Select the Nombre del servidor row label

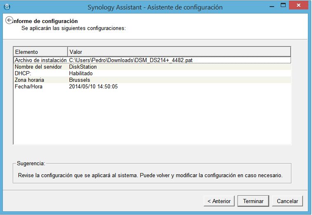coord(38,67)
